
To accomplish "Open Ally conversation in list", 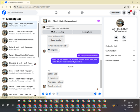I will [x=19, y=25].
